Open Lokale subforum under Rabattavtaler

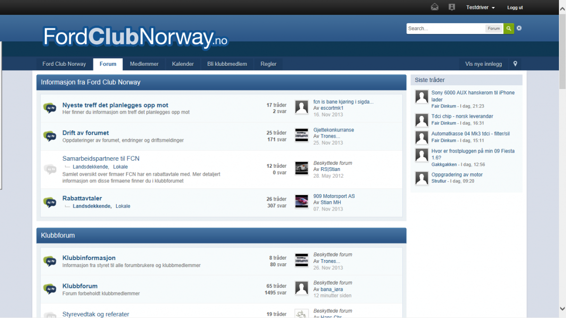point(123,206)
